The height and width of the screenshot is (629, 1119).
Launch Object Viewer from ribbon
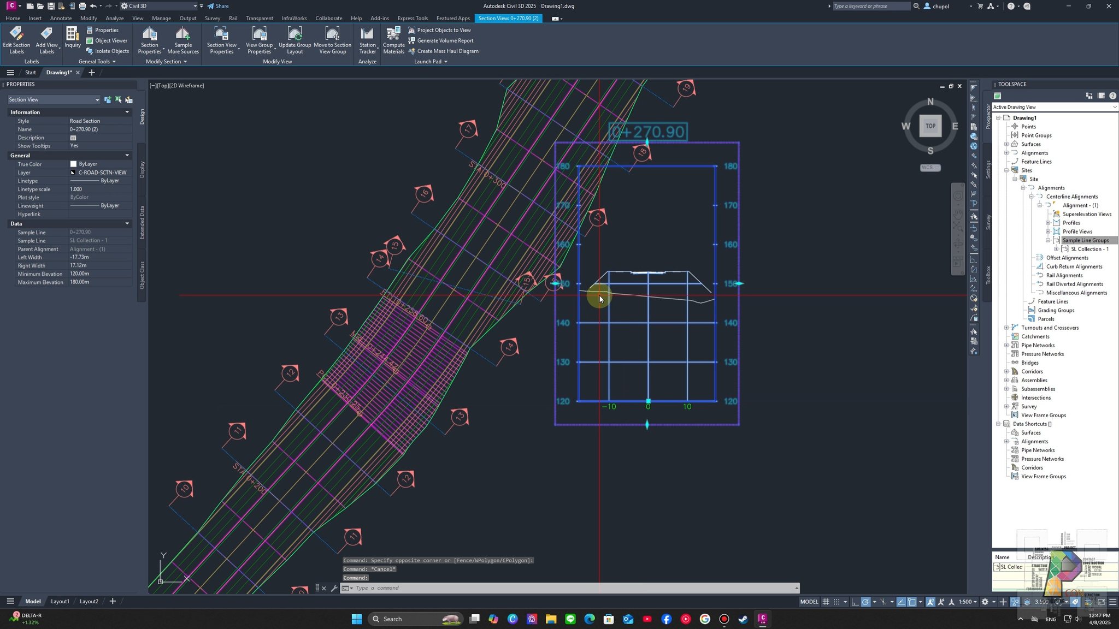(x=107, y=40)
